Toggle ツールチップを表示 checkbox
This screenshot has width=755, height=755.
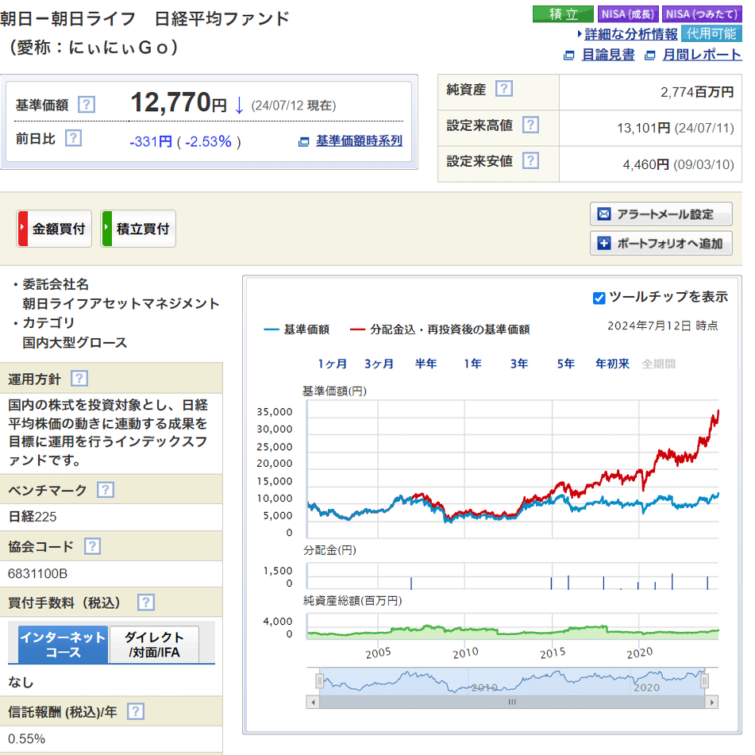(x=599, y=298)
